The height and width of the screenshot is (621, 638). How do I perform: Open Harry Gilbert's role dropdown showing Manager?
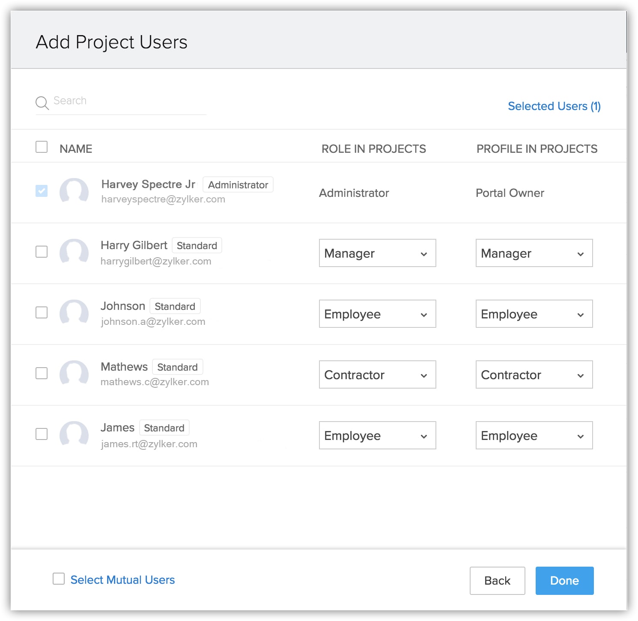[377, 253]
